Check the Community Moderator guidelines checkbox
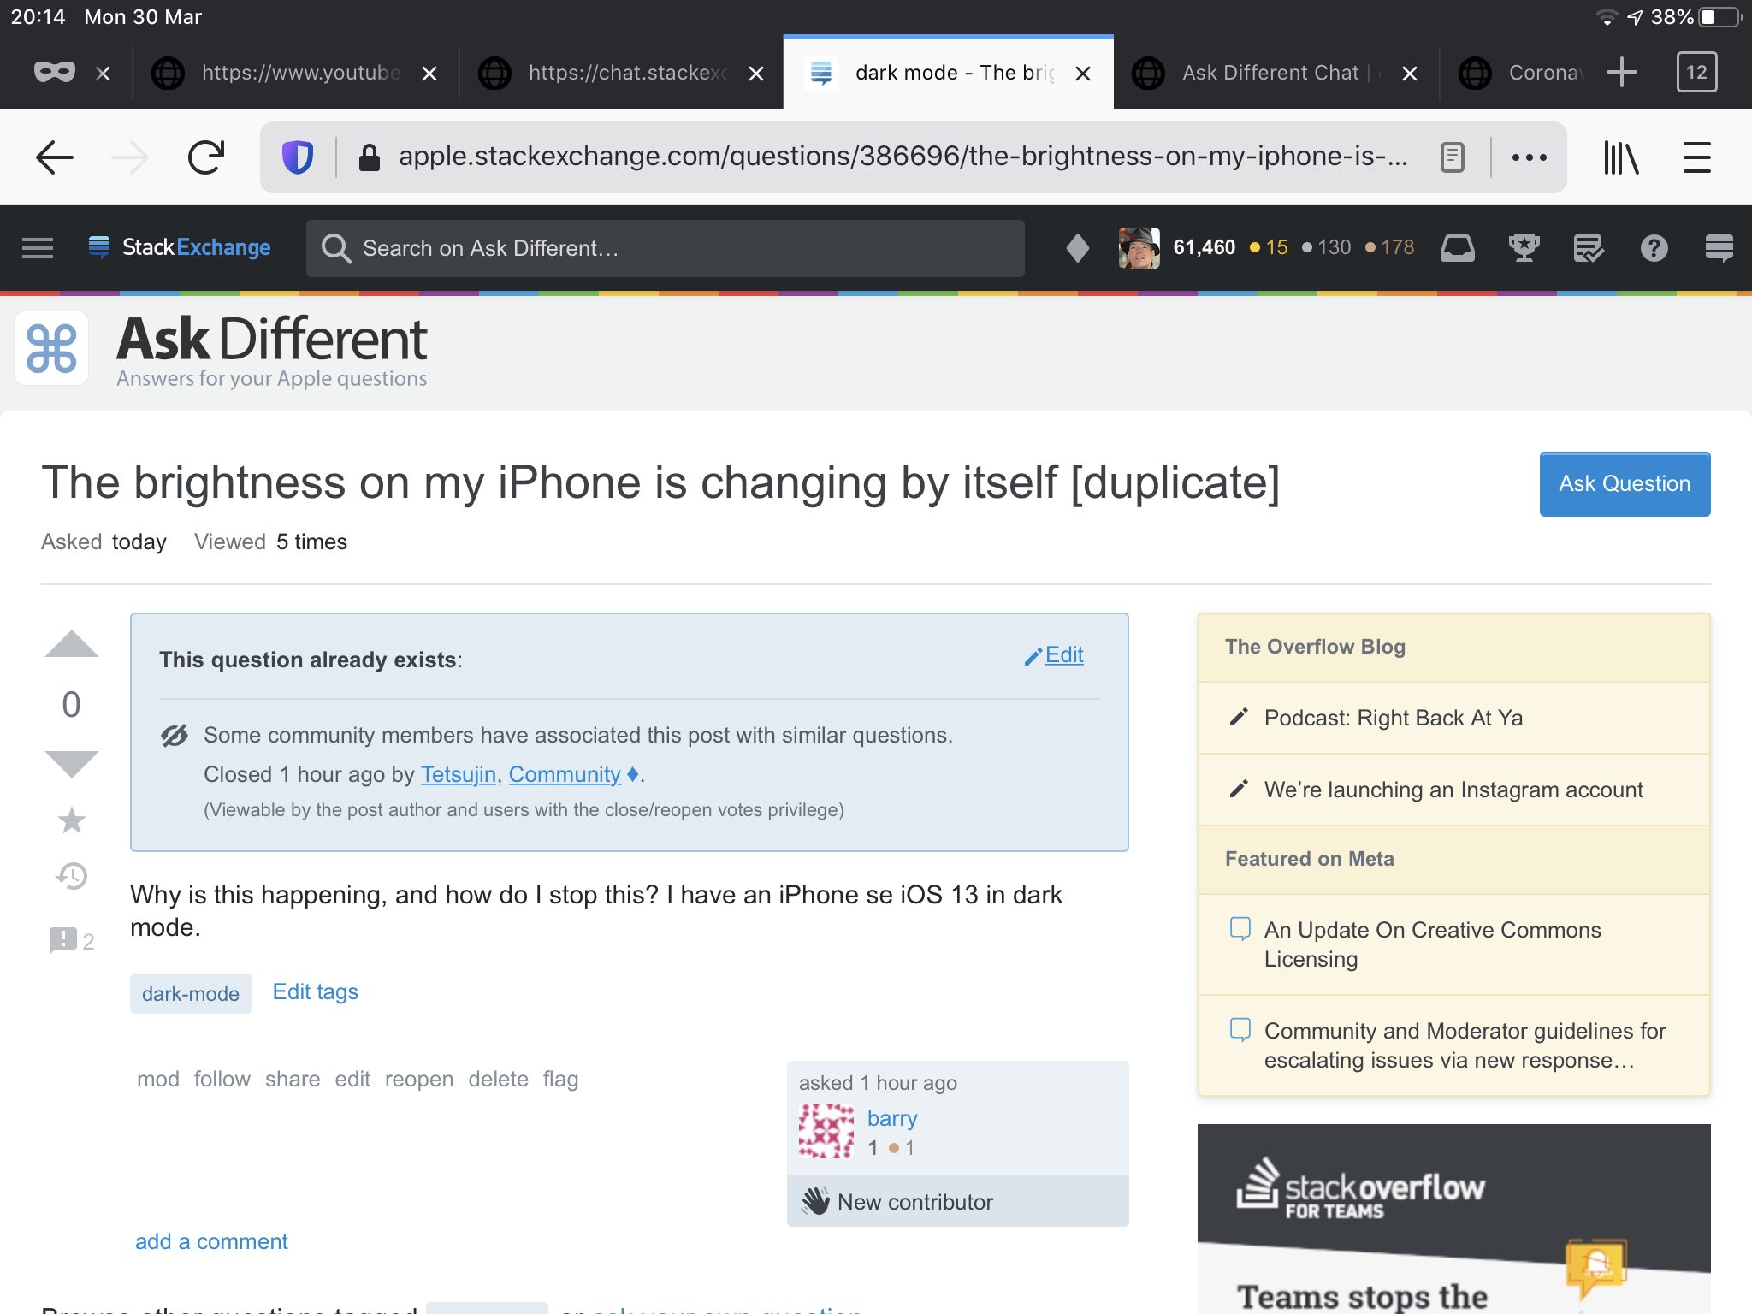Viewport: 1752px width, 1314px height. pos(1238,1033)
